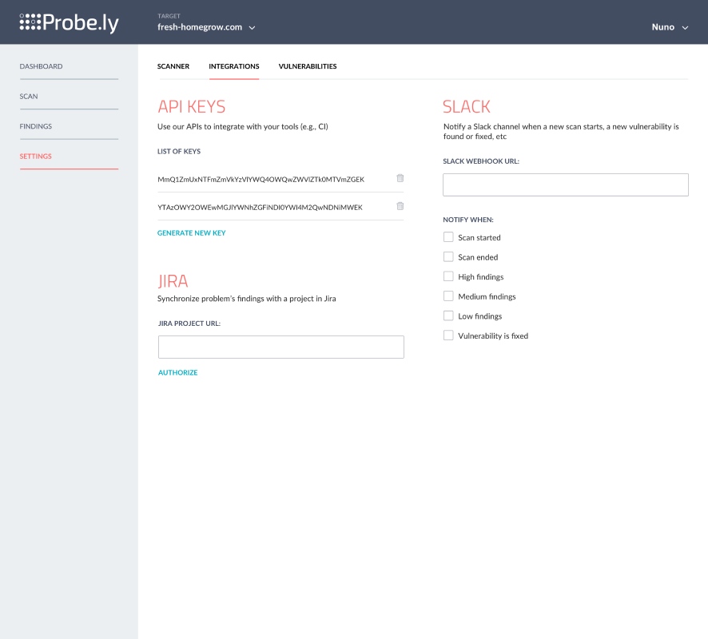Viewport: 708px width, 639px height.
Task: Expand the Nuno user menu
Action: [x=670, y=27]
